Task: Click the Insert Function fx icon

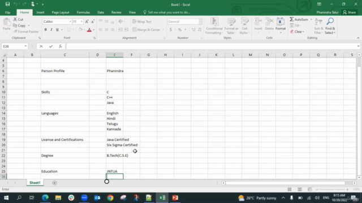Action: (x=61, y=46)
